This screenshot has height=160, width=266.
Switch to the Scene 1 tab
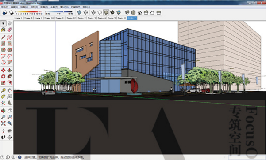pyautogui.click(x=18, y=18)
